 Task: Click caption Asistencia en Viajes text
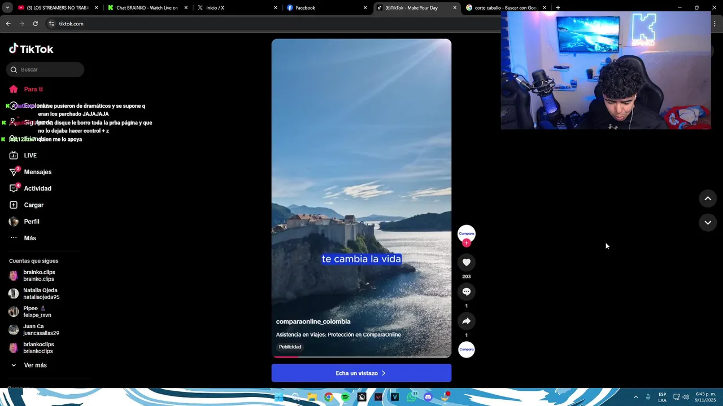pos(338,334)
